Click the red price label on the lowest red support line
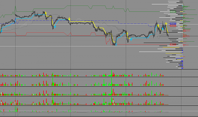The height and width of the screenshot is (117, 198). point(173,45)
